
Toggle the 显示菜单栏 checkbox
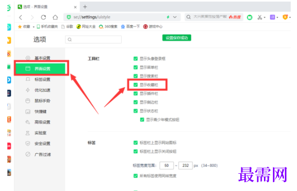[x=135, y=68]
